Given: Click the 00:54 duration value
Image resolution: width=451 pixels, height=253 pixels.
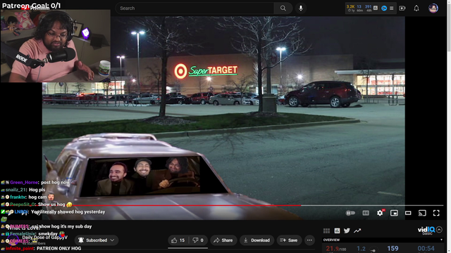Looking at the screenshot, I should pos(426,248).
